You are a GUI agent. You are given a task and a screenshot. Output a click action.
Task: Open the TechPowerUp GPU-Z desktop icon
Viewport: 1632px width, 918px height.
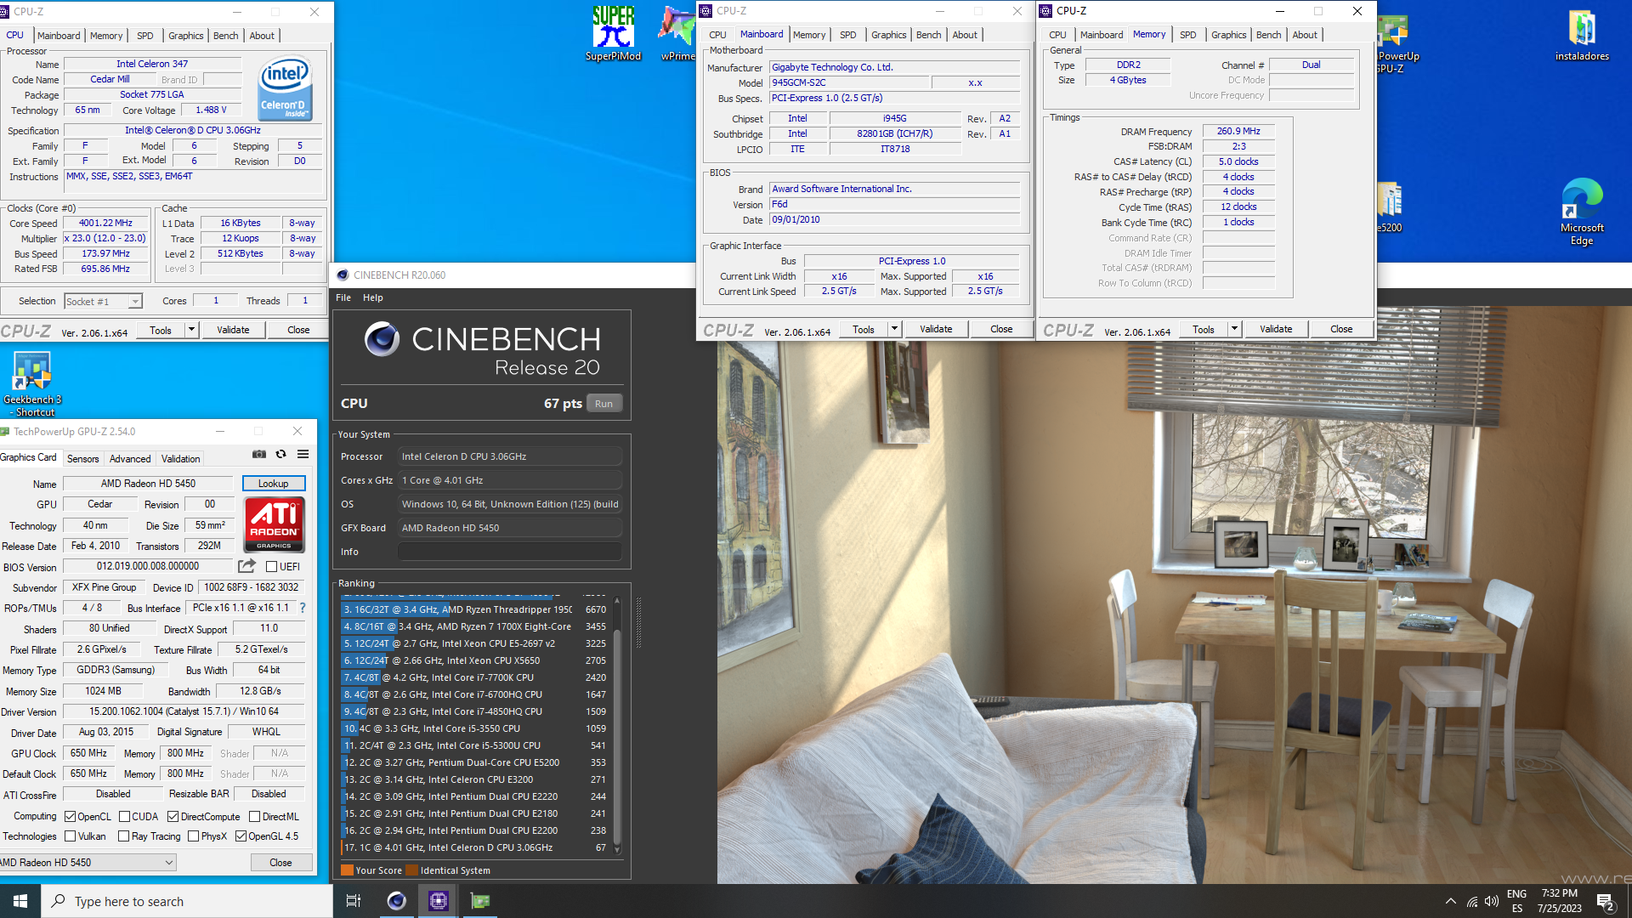pyautogui.click(x=1394, y=42)
